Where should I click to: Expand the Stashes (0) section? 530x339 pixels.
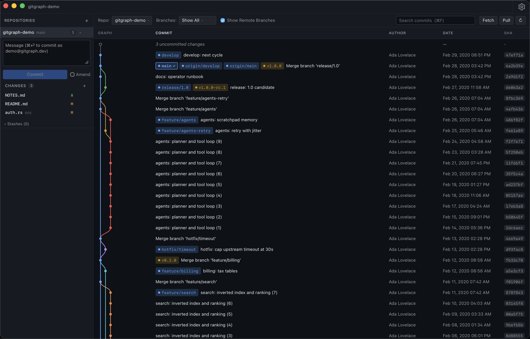17,124
